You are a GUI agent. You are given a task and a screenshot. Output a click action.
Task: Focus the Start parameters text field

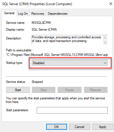tap(72, 110)
